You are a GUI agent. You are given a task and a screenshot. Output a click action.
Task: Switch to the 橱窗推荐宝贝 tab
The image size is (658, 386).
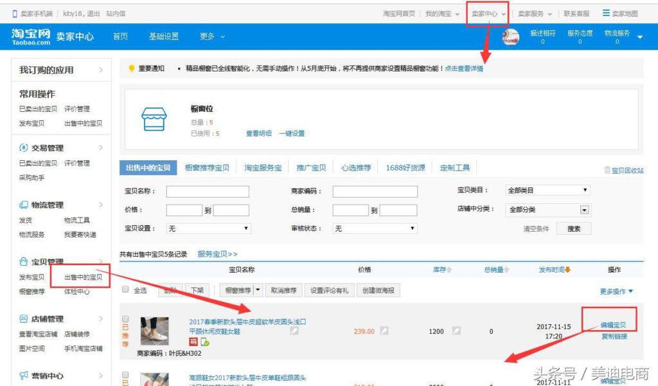207,168
